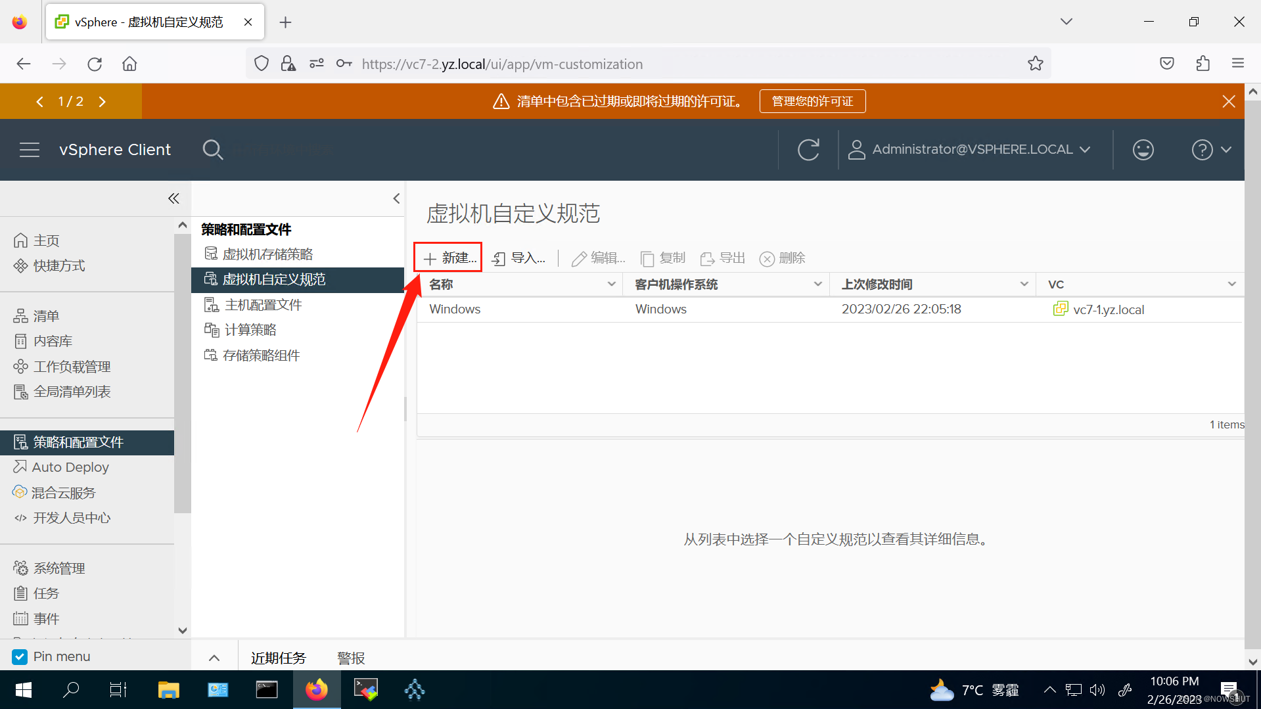Go to the previous notification banner
1261x709 pixels.
pyautogui.click(x=39, y=101)
